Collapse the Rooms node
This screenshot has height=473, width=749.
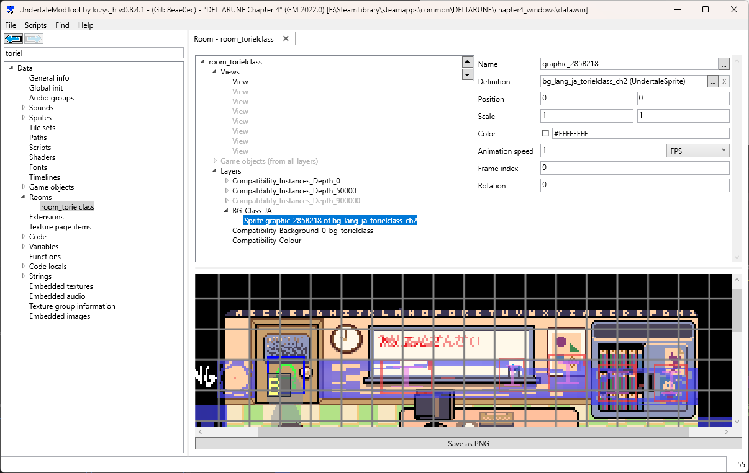pyautogui.click(x=24, y=197)
